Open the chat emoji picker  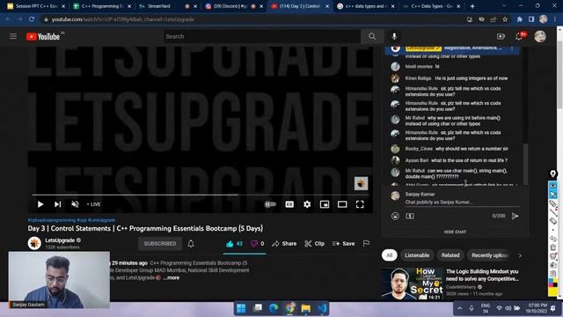395,216
